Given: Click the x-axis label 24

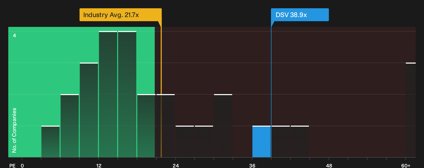Looking at the screenshot, I should (176, 165).
